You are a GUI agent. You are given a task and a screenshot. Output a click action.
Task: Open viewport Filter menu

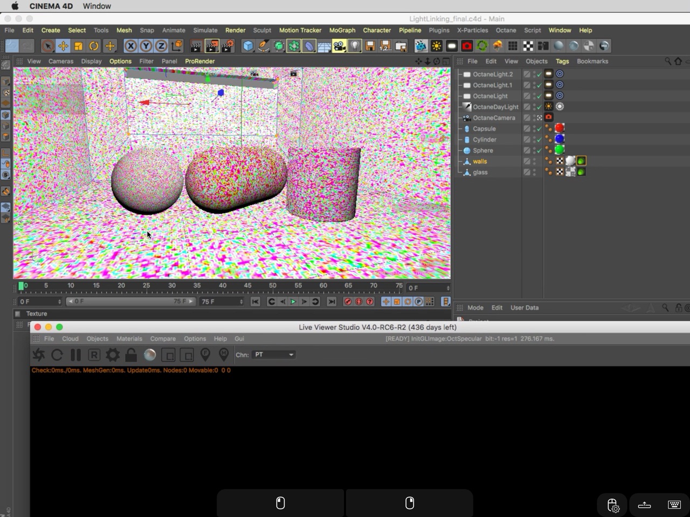pyautogui.click(x=147, y=61)
